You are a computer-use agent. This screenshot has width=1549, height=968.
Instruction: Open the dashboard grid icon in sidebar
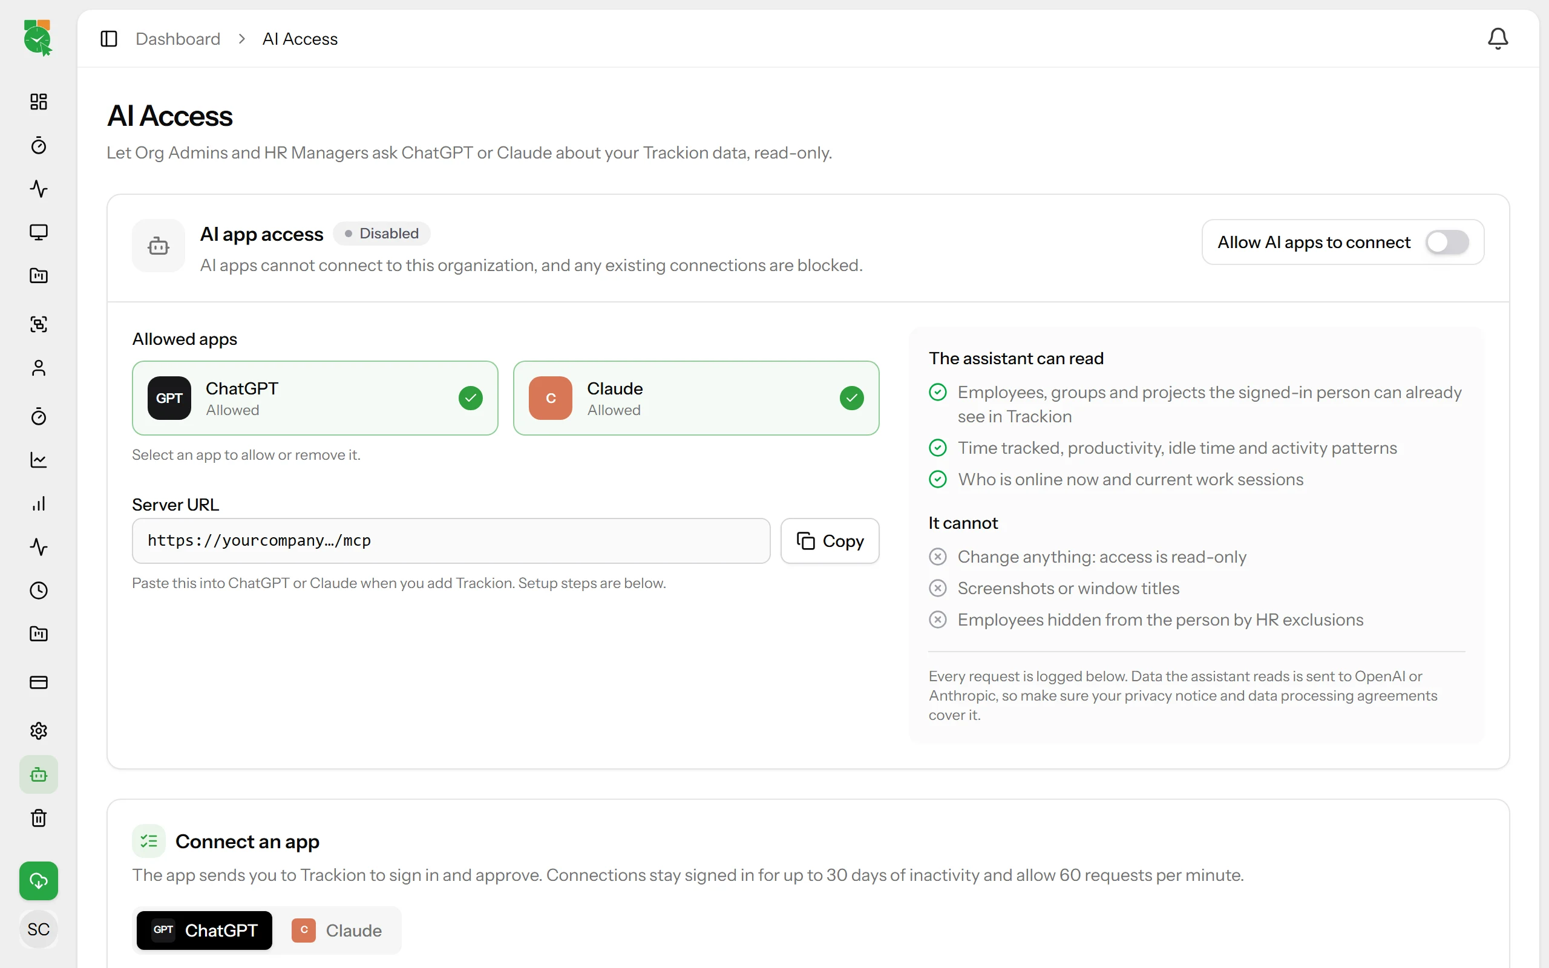(38, 102)
